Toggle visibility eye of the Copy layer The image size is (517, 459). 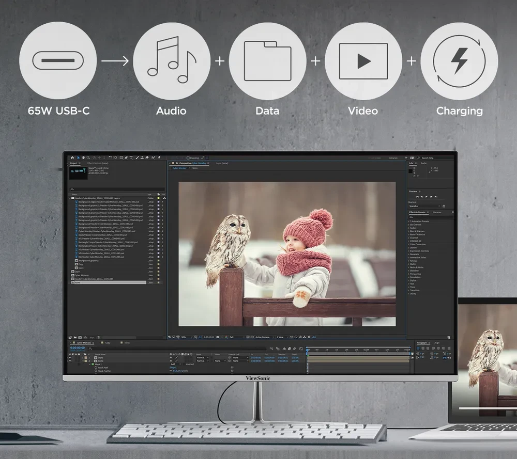coord(70,357)
